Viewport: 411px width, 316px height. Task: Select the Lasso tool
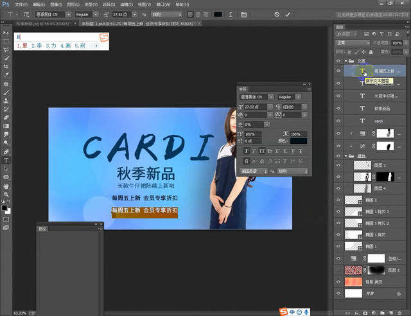point(6,50)
